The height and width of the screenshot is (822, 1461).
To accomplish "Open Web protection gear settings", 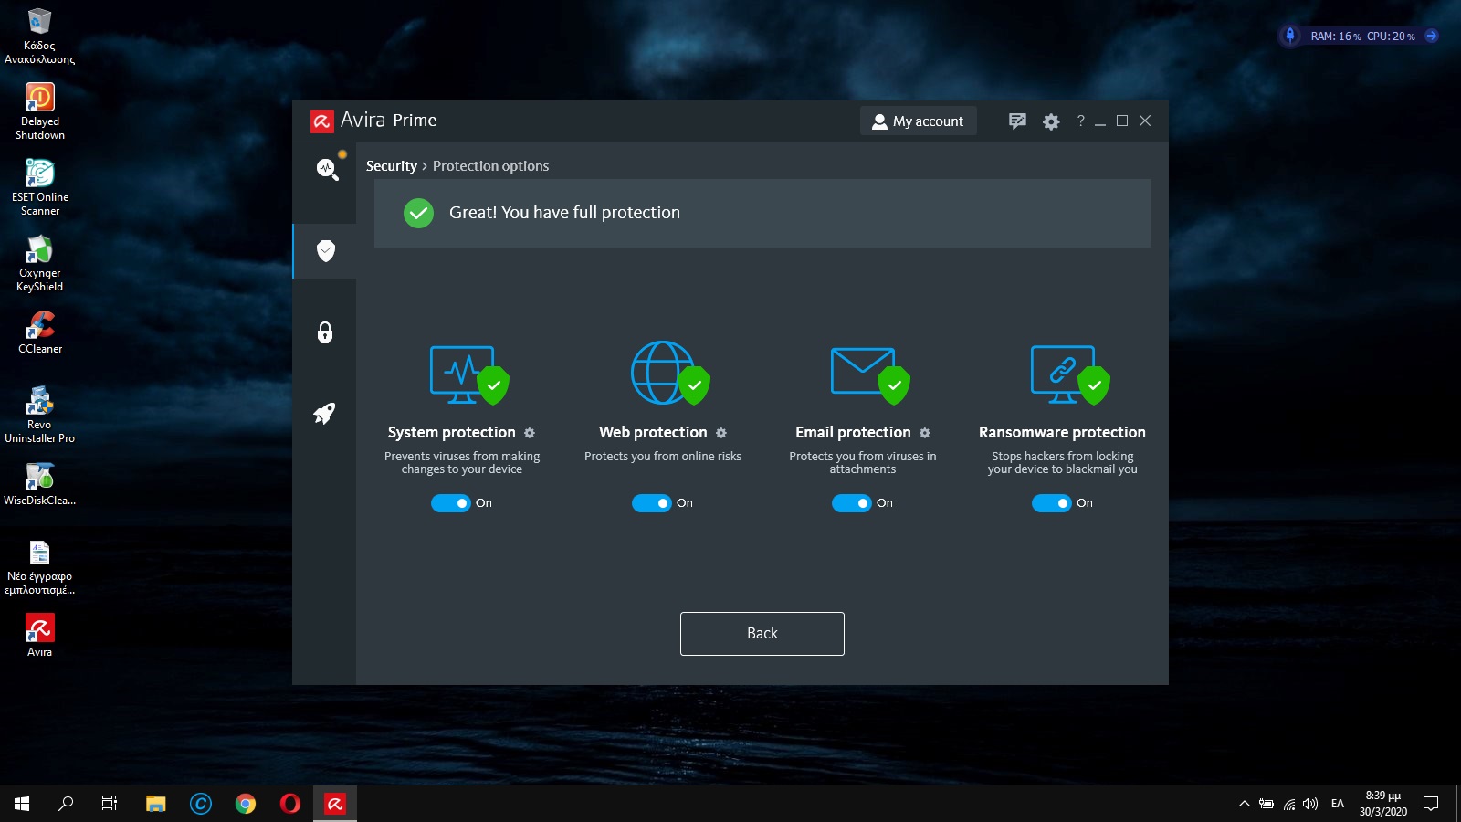I will point(721,433).
